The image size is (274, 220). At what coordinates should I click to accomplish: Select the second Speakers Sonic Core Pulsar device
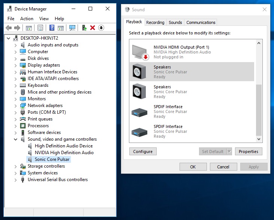click(192, 92)
